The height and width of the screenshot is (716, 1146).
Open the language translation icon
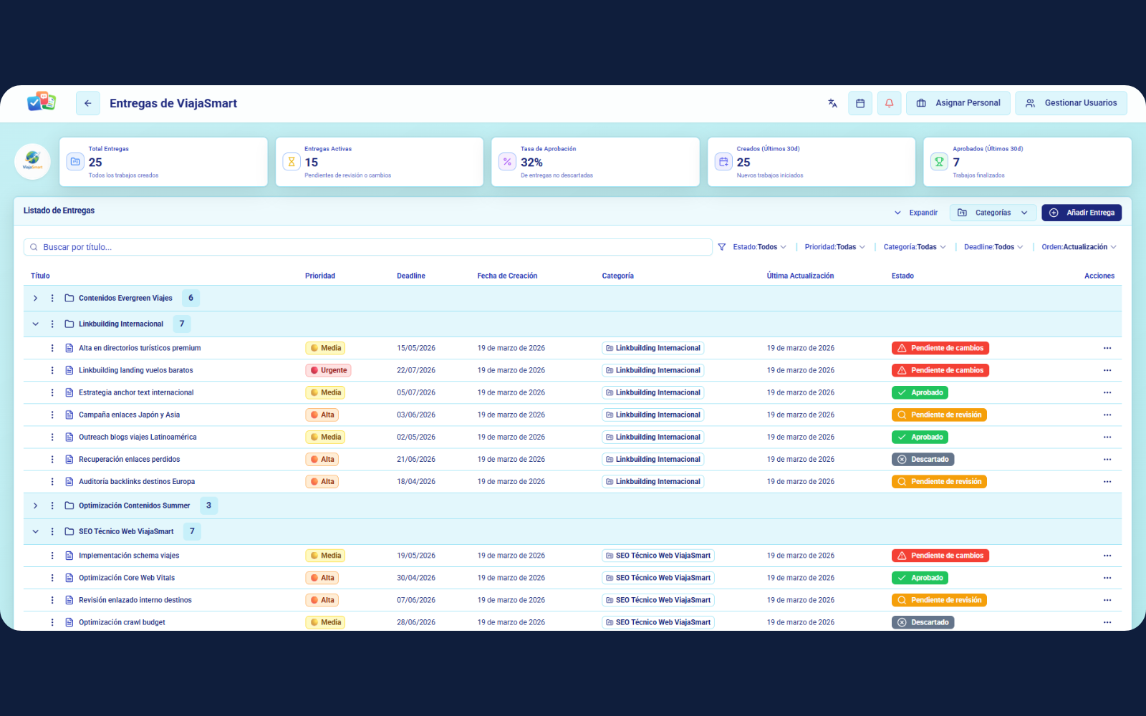(832, 103)
